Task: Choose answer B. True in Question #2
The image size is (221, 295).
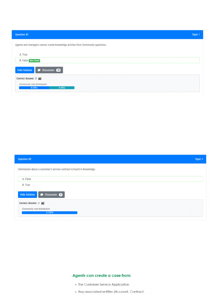Action: click(26, 185)
